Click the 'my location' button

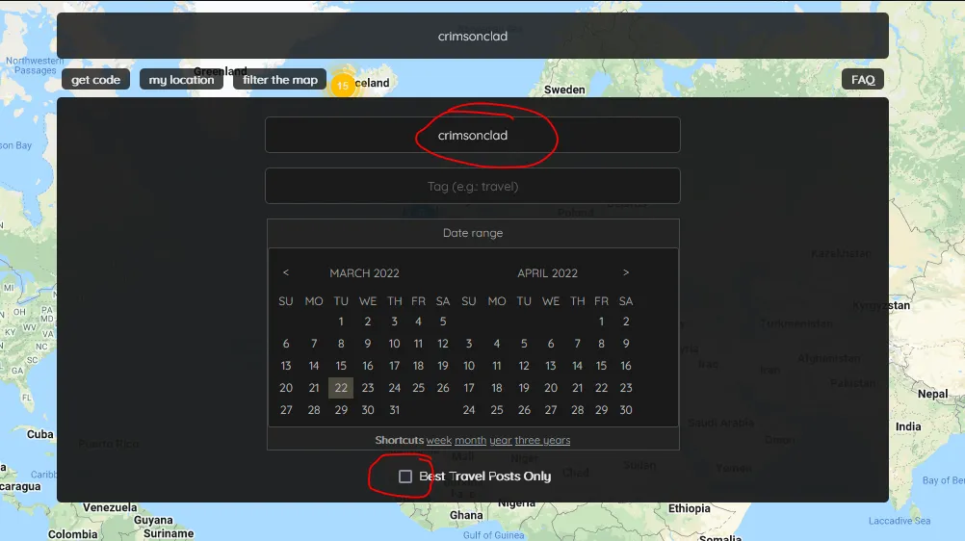pos(181,79)
